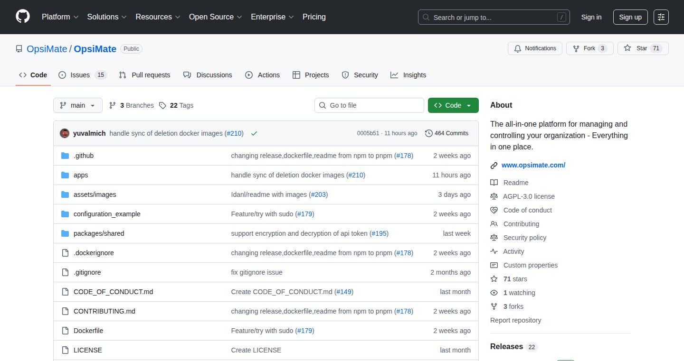Focus the Go to file field
The width and height of the screenshot is (684, 361).
tap(369, 105)
